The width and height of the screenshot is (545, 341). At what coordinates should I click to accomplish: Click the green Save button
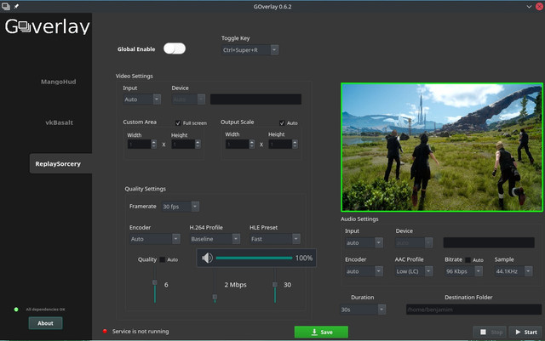321,332
